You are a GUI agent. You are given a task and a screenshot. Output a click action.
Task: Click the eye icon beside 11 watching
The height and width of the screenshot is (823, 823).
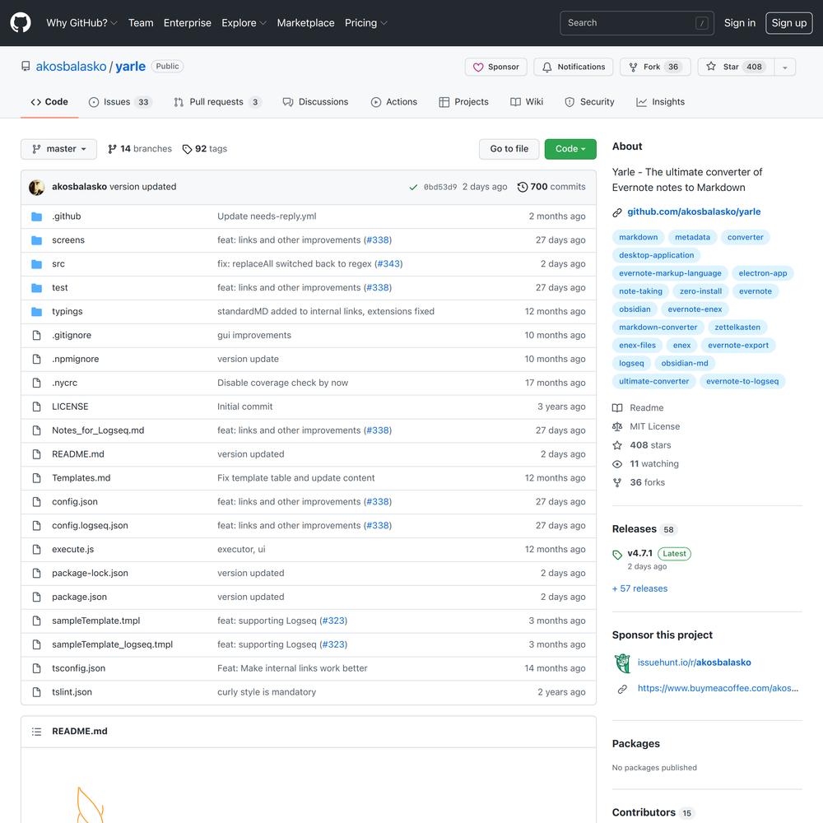(617, 464)
